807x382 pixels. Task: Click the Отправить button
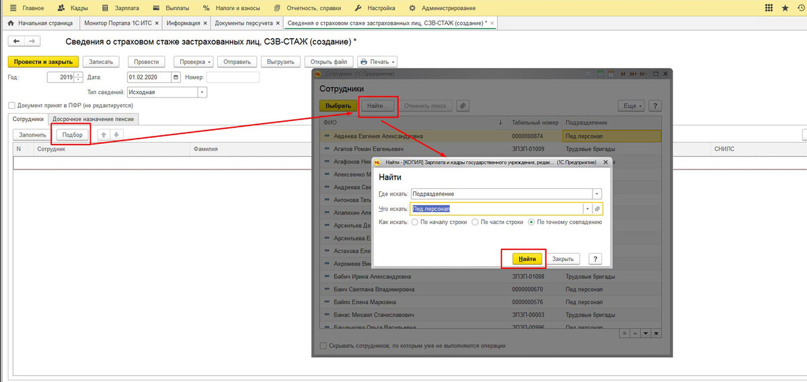pos(237,61)
